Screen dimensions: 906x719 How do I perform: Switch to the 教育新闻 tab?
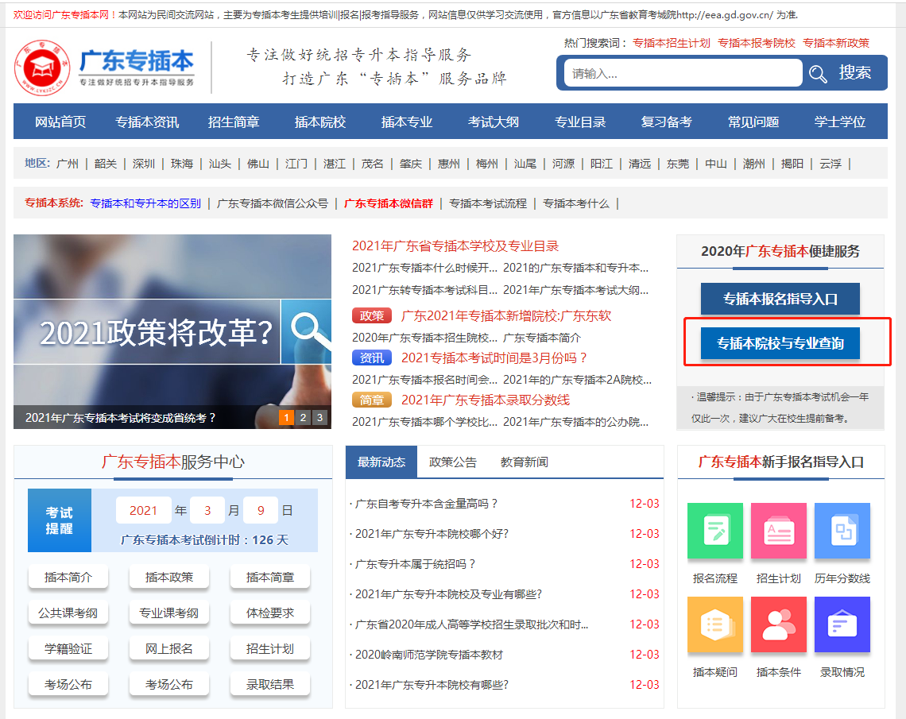524,462
